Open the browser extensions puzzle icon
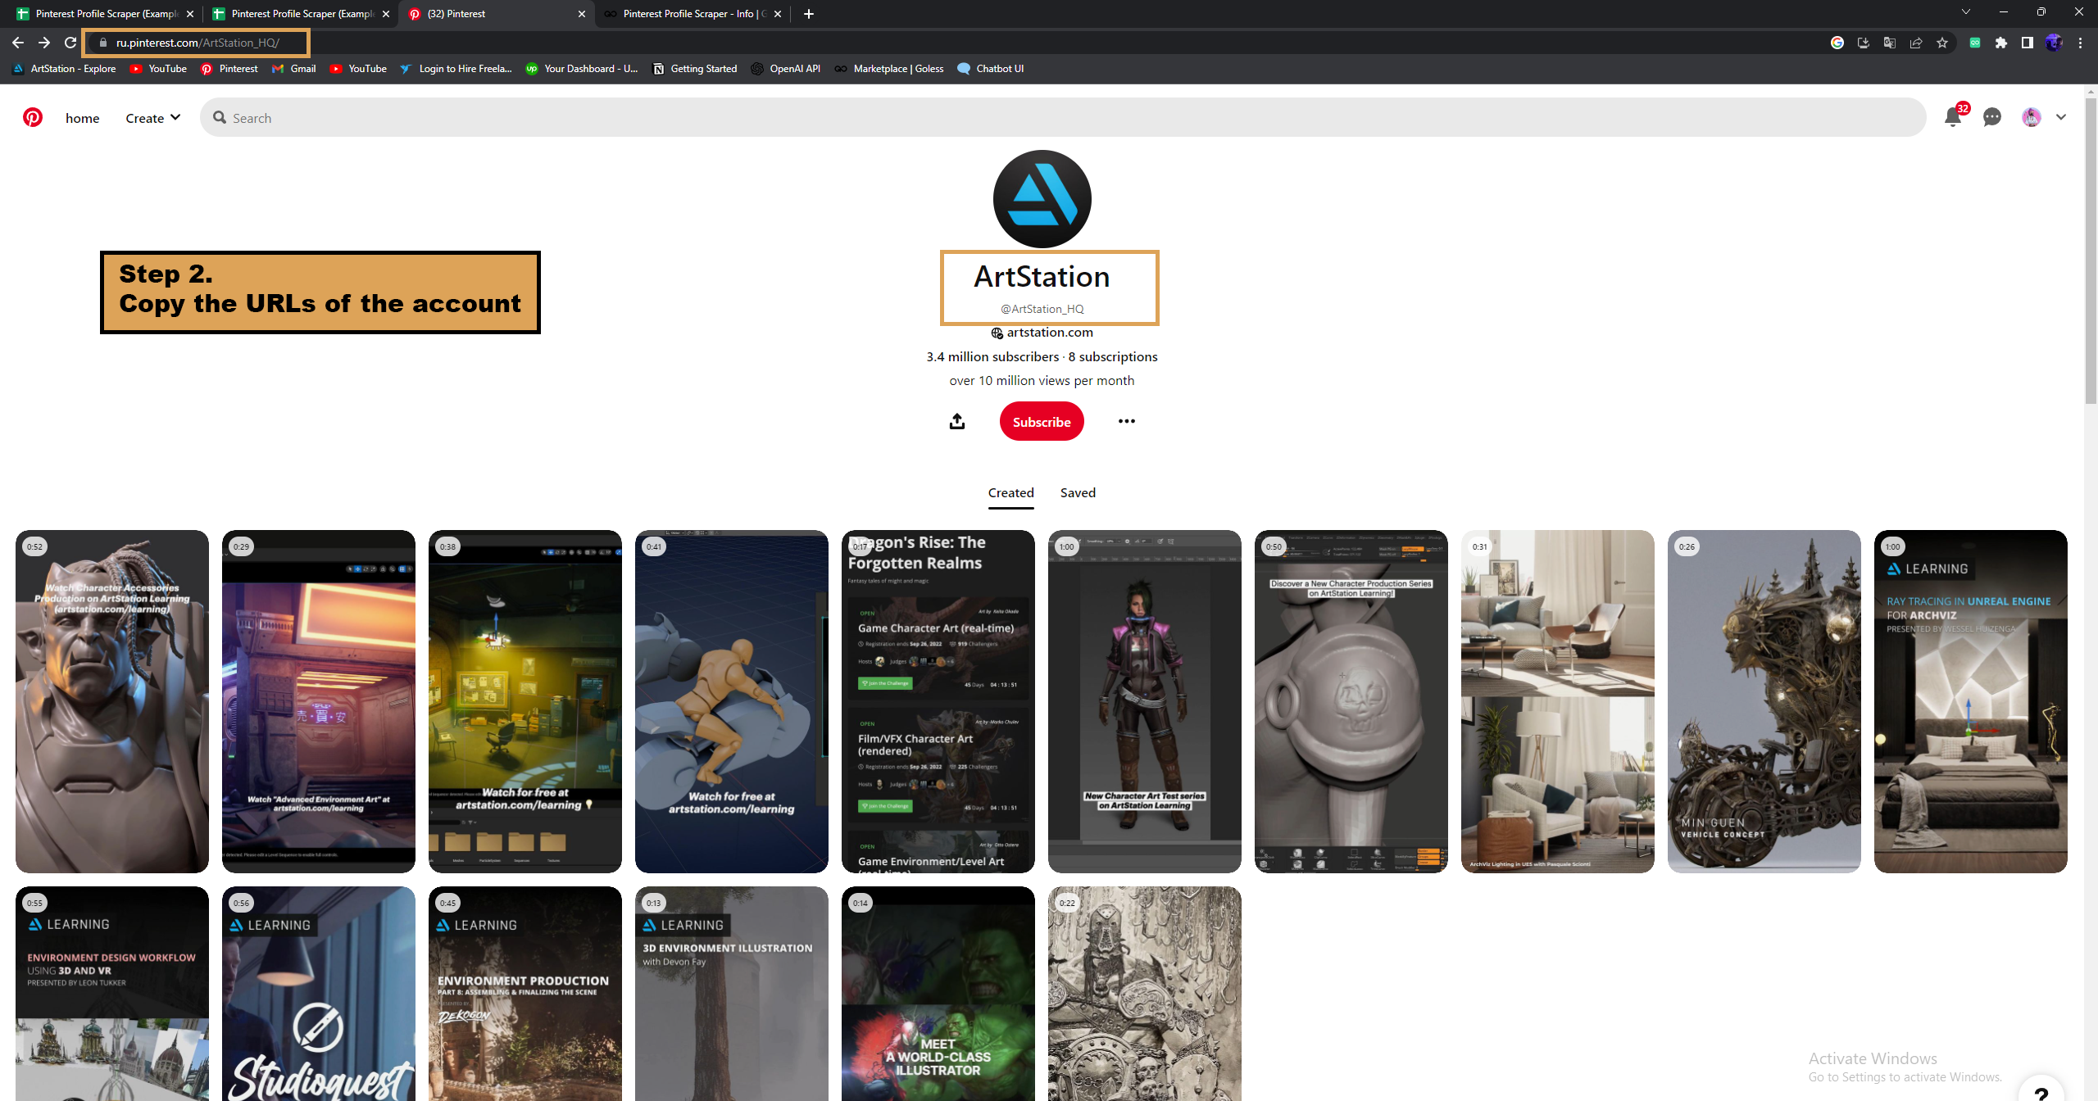Image resolution: width=2098 pixels, height=1101 pixels. [2001, 43]
